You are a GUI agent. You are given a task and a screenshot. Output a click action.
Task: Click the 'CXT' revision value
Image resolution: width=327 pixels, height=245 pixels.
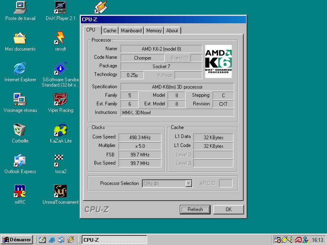click(x=223, y=104)
